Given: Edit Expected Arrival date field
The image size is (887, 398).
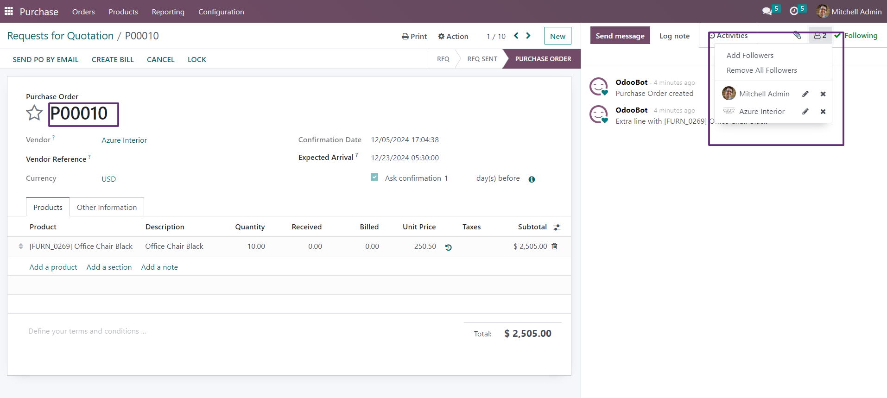Looking at the screenshot, I should (405, 158).
